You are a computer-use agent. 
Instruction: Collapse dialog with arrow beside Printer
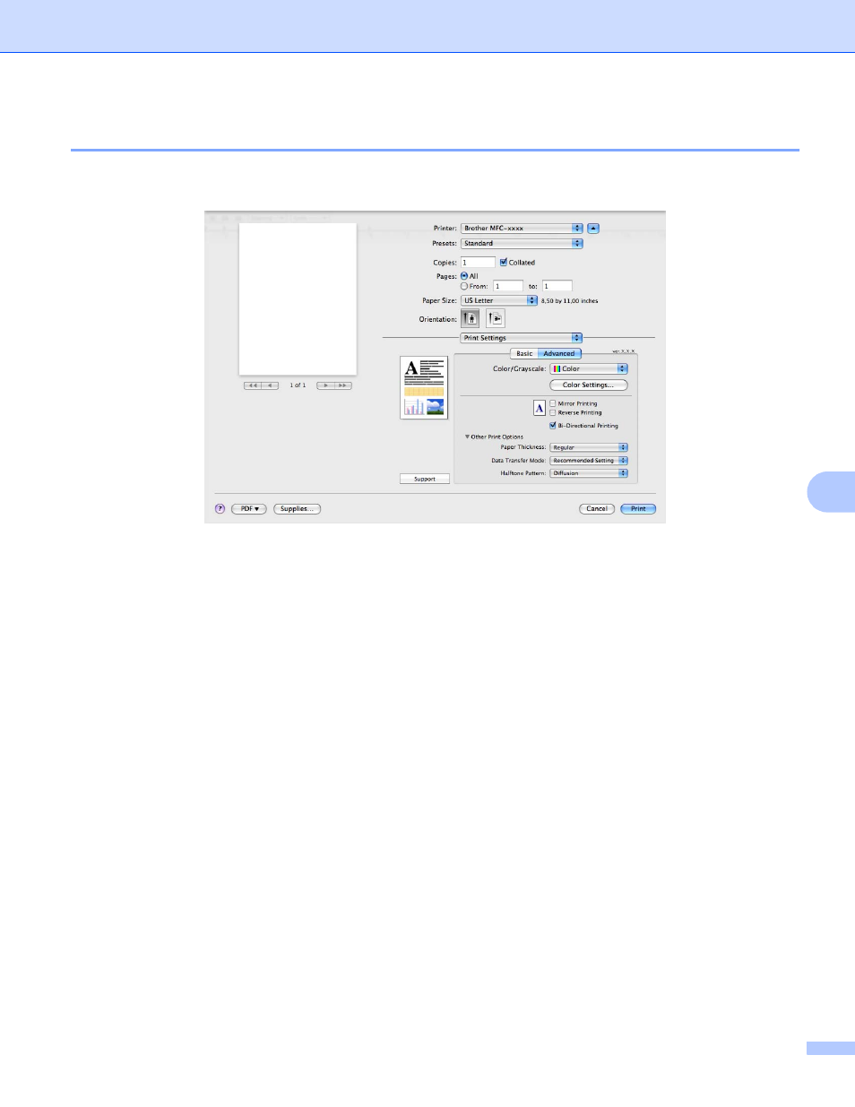[x=593, y=229]
